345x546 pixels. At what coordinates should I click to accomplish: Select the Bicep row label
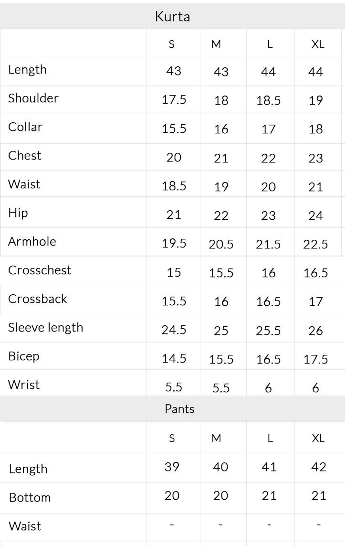pyautogui.click(x=24, y=356)
